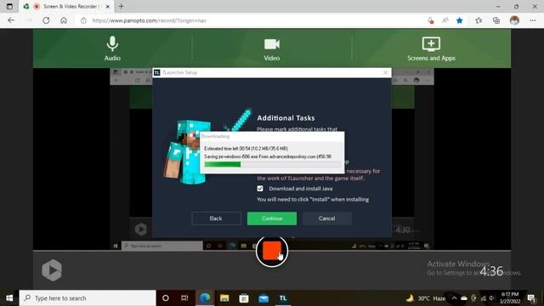Show hidden system tray icons

[x=454, y=298]
